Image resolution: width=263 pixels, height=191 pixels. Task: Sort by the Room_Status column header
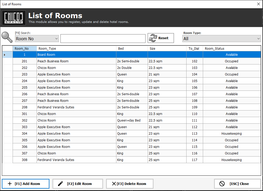pyautogui.click(x=232, y=49)
